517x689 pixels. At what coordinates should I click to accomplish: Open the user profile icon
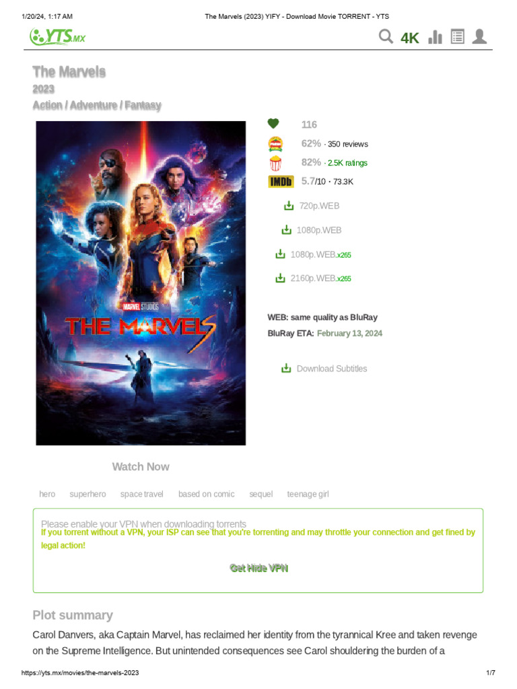coord(479,36)
